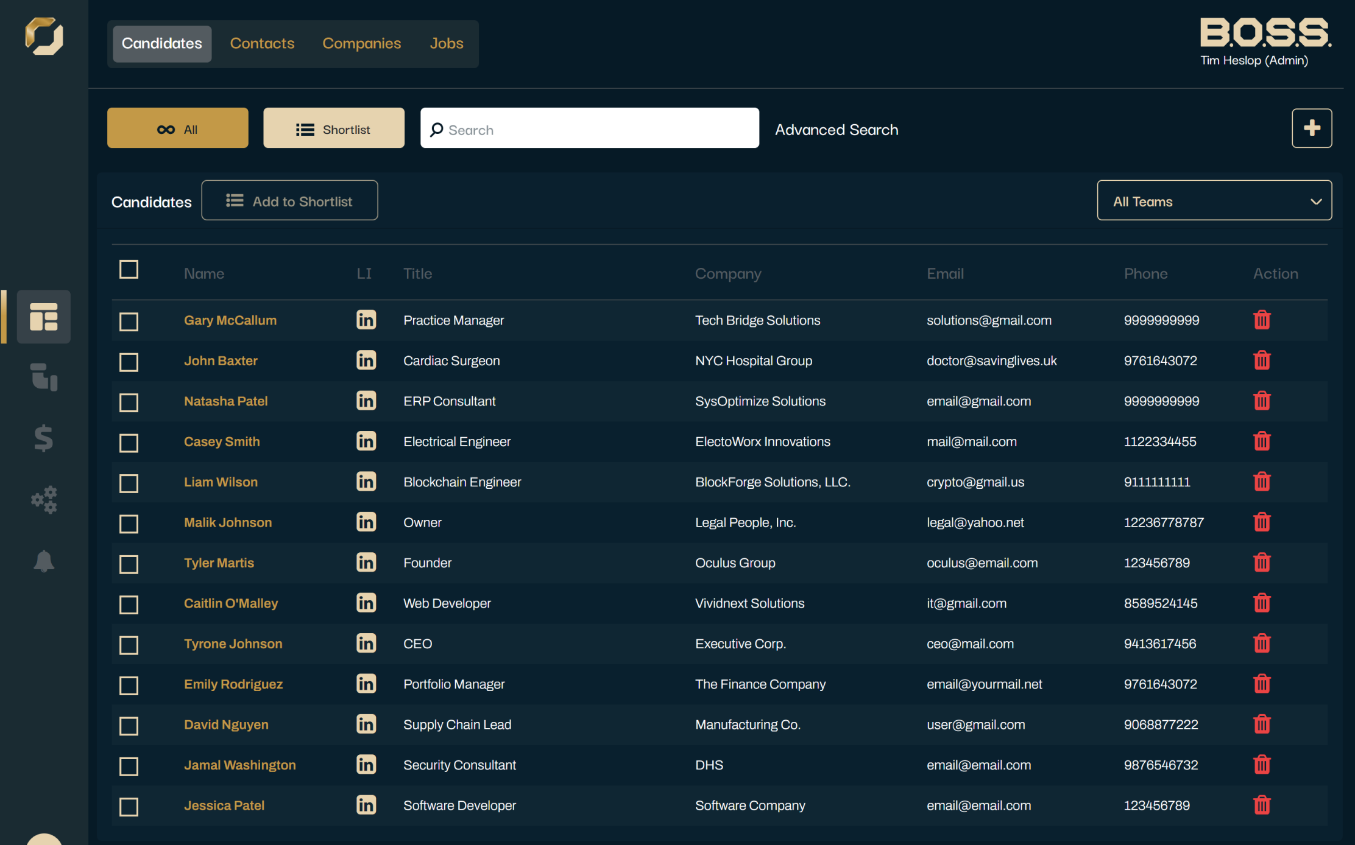Go to the Jobs tab
Screen dimensions: 1355x845
[446, 43]
